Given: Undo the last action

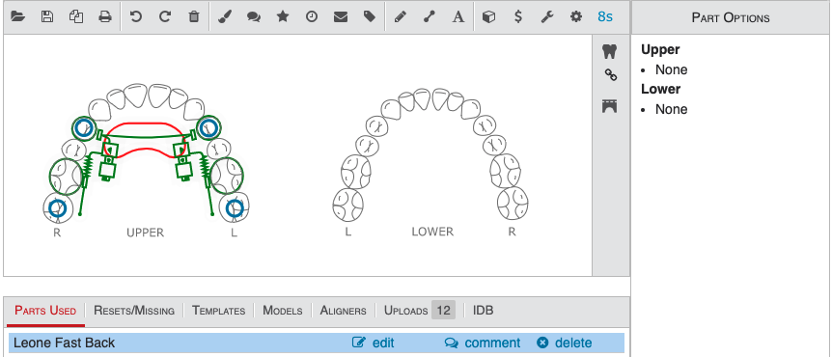Looking at the screenshot, I should pyautogui.click(x=136, y=17).
